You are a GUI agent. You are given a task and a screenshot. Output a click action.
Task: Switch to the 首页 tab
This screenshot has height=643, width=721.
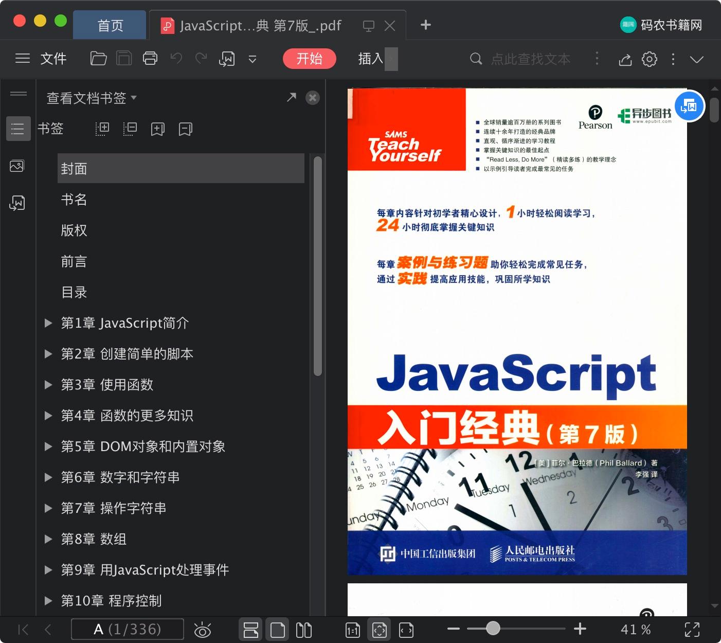110,25
